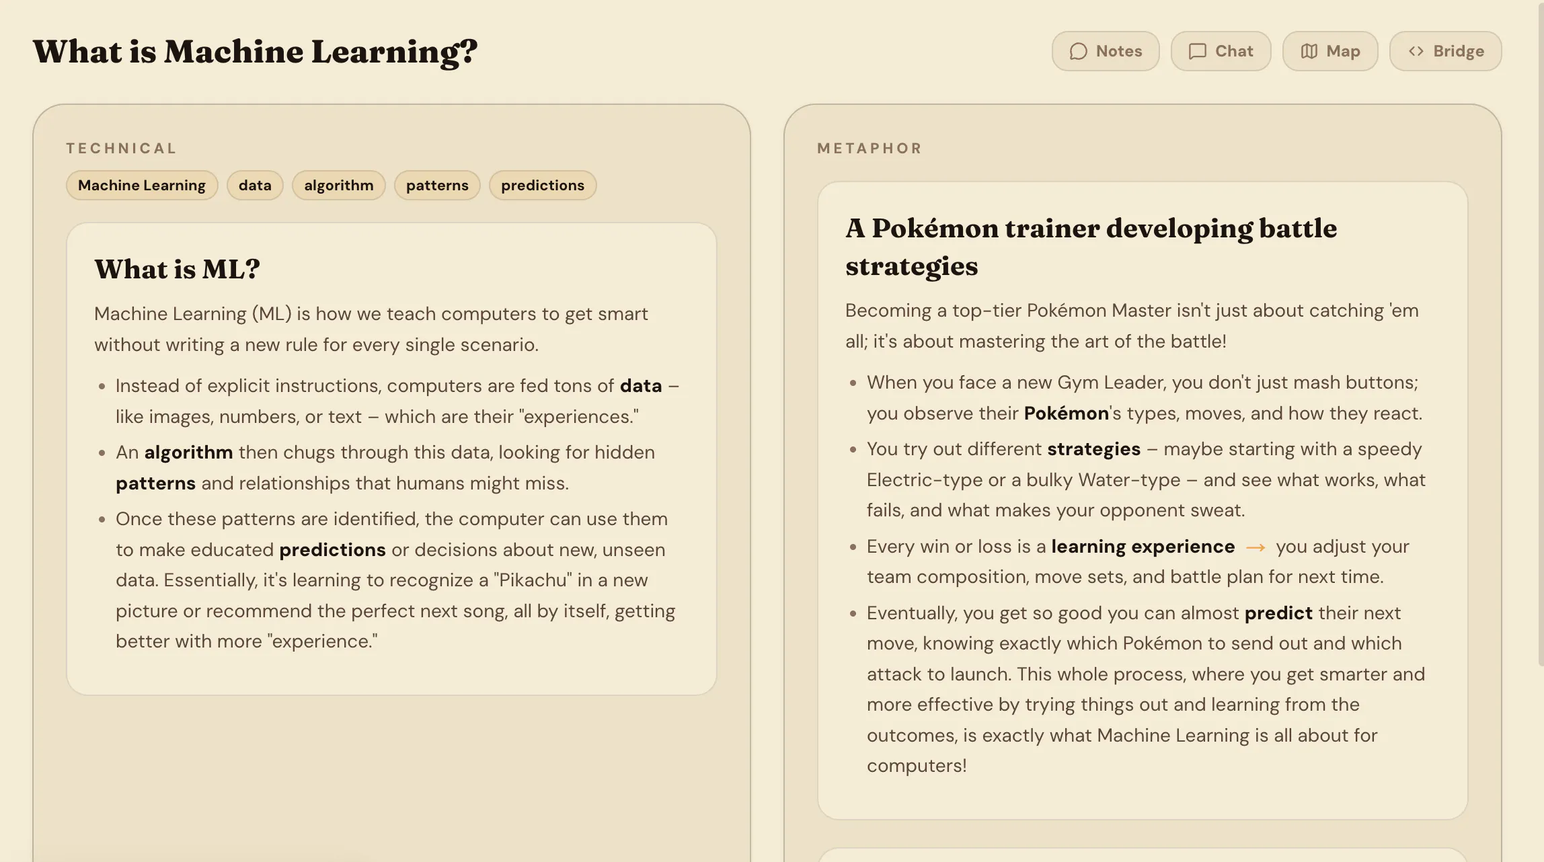Click the bold phrase learning experience
1544x862 pixels.
[1143, 547]
